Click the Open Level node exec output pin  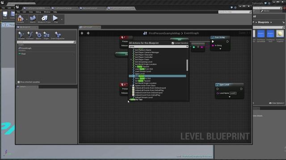click(241, 89)
